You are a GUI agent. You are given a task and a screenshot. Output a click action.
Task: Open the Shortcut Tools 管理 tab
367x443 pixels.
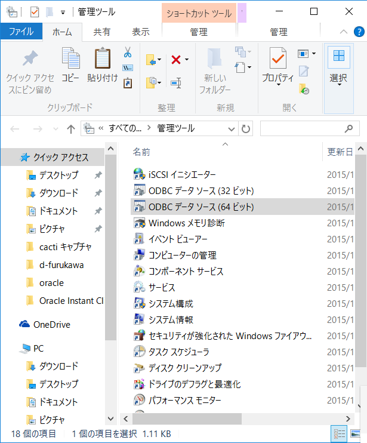pyautogui.click(x=199, y=32)
